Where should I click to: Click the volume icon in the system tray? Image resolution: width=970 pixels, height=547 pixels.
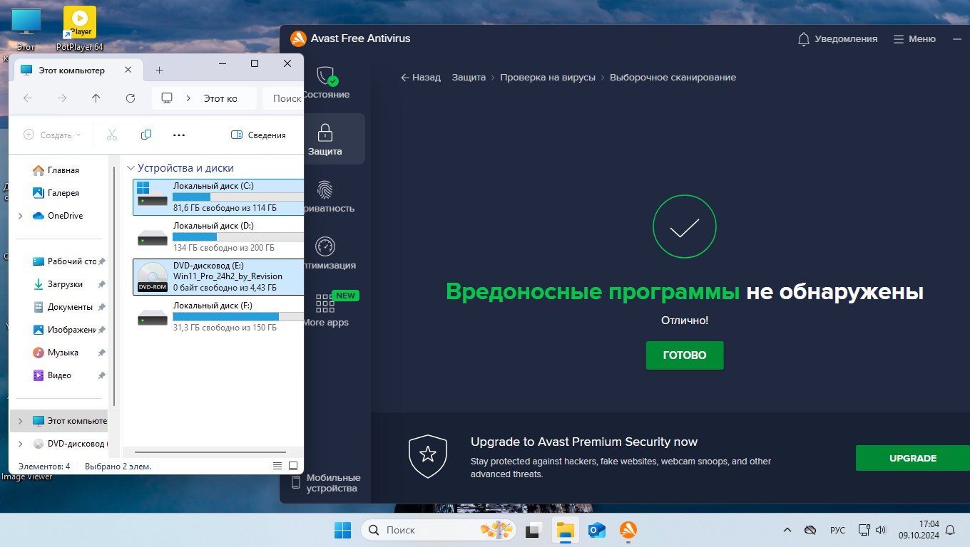881,530
